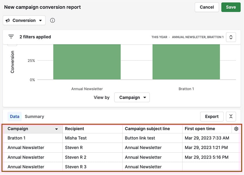Export the conversion report data
This screenshot has width=244, height=175.
click(212, 116)
